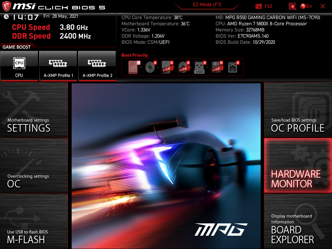Screen dimensions: 332x249
Task: Click the DDR Speed 2400 MHz value
Action: tap(75, 36)
